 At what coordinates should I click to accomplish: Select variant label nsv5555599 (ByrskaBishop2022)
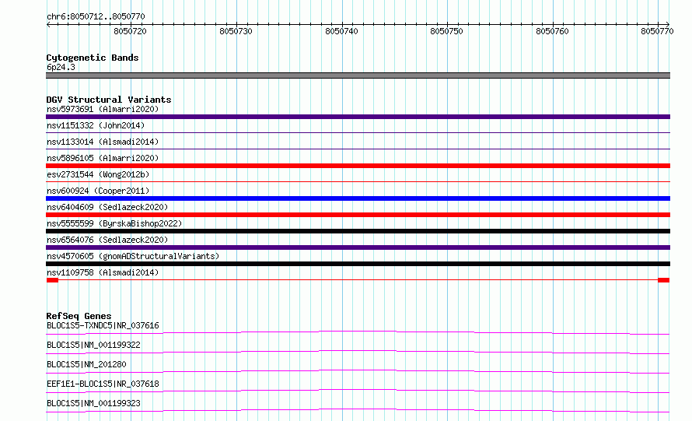pyautogui.click(x=114, y=223)
